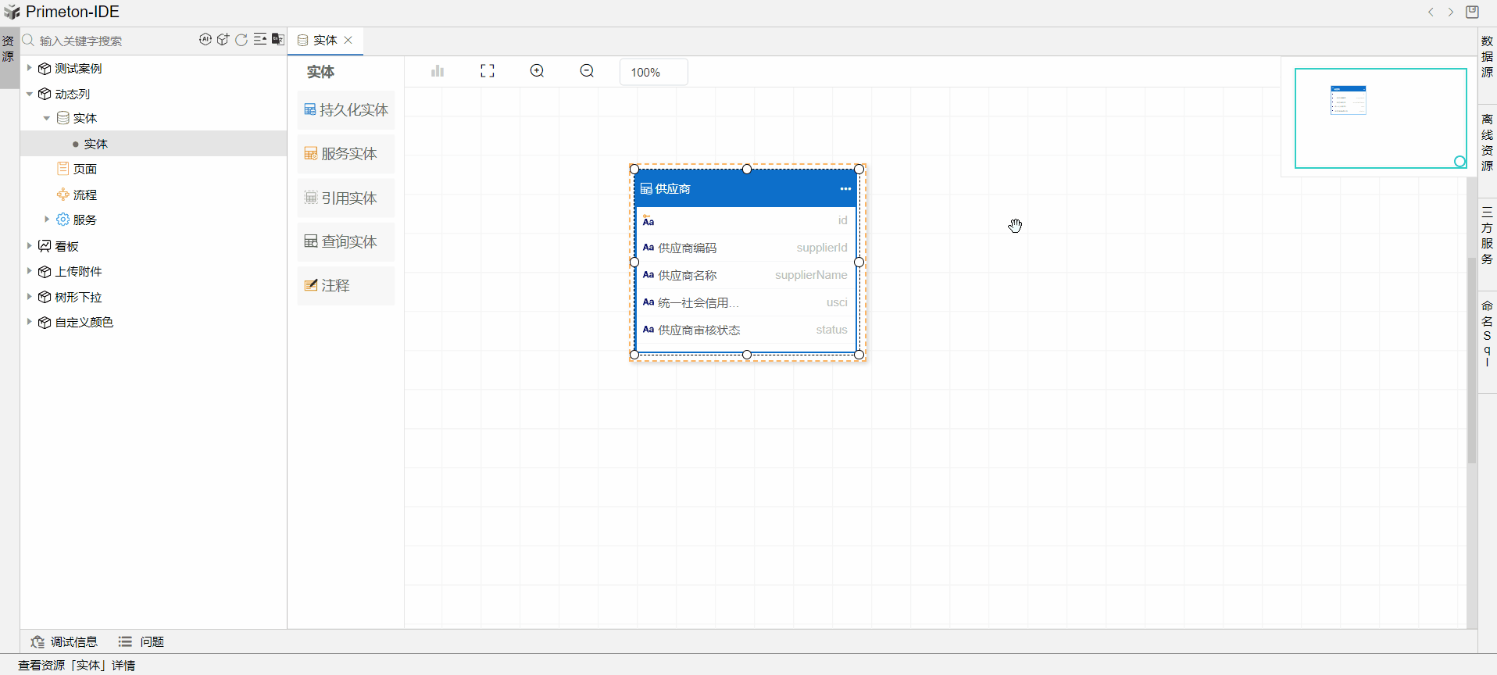Select 查询实体 from the entity palette
Viewport: 1497px width, 675px height.
coord(345,242)
